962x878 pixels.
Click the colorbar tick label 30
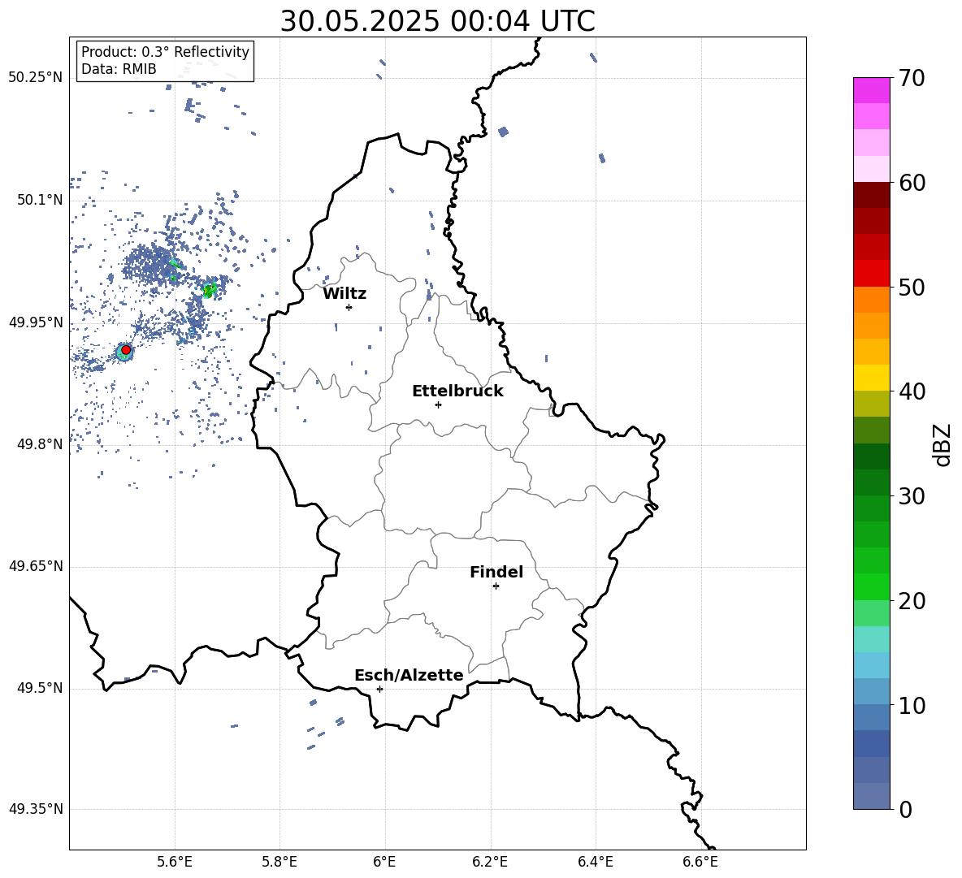[912, 496]
